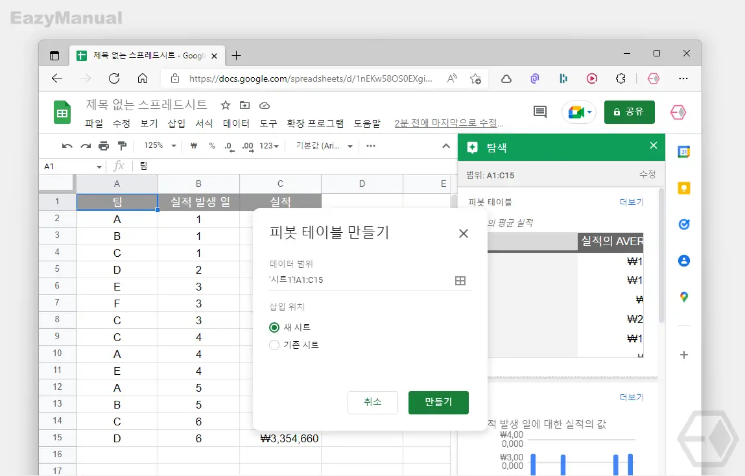Go to browser home page

tap(143, 78)
